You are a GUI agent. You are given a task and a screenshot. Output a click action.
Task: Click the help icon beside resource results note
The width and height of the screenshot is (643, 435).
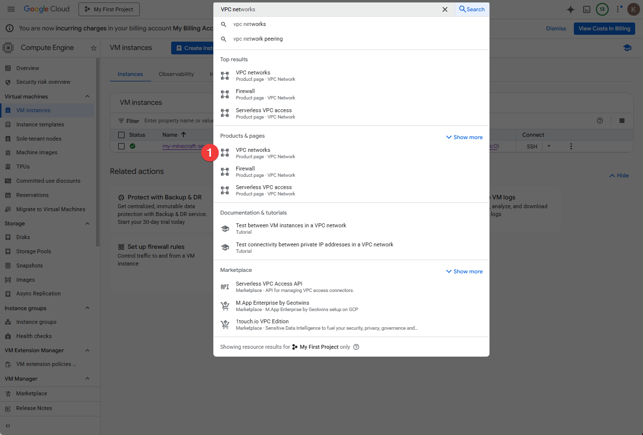(357, 347)
